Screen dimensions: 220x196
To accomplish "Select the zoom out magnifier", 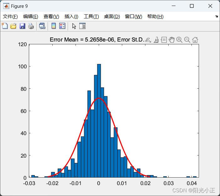I will pyautogui.click(x=187, y=40).
